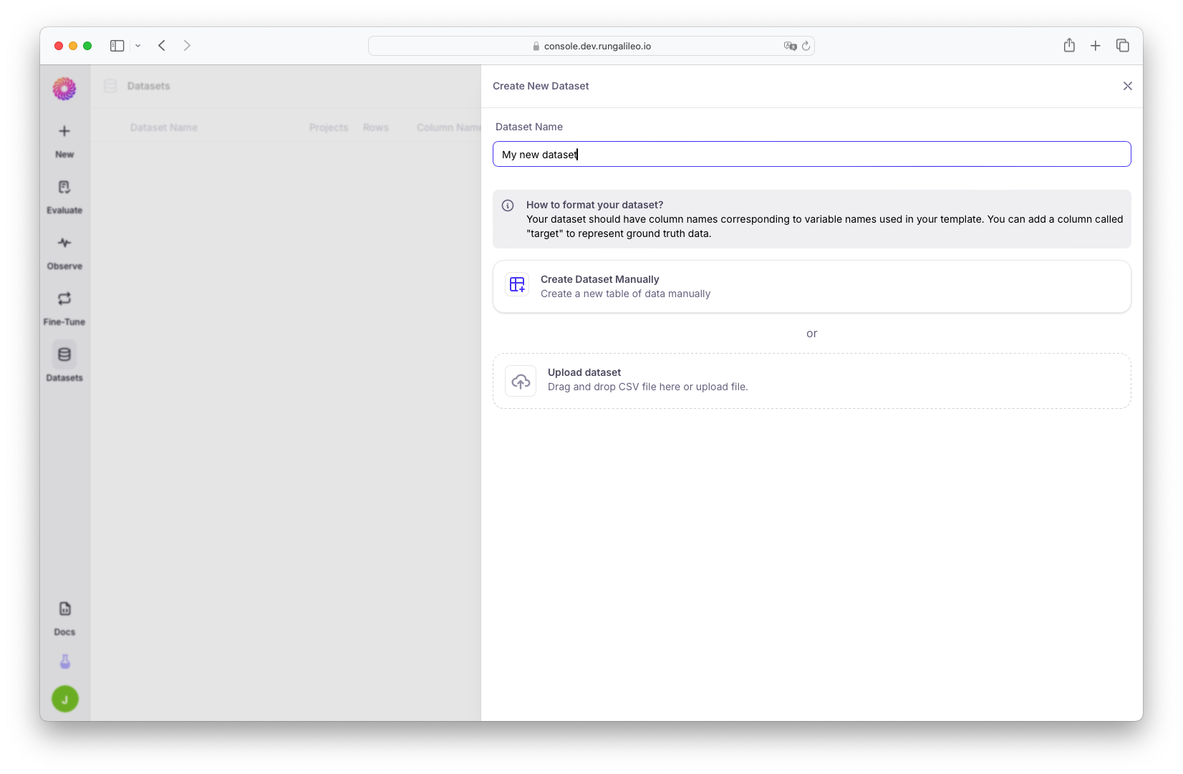The height and width of the screenshot is (774, 1183).
Task: Open the Safari Share menu
Action: [1069, 45]
